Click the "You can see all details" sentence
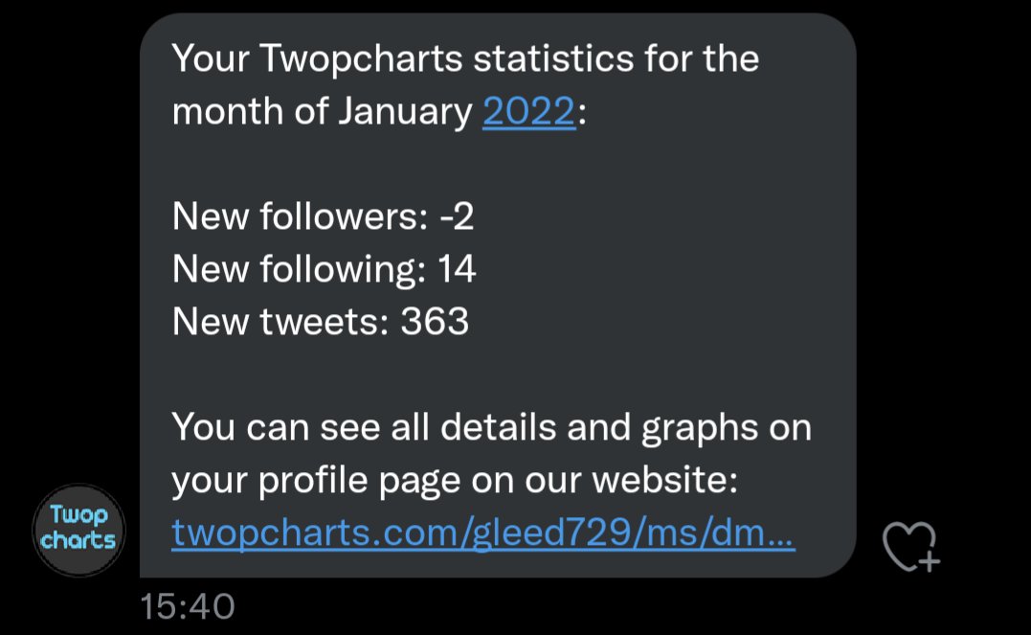This screenshot has height=635, width=1031. click(x=491, y=427)
